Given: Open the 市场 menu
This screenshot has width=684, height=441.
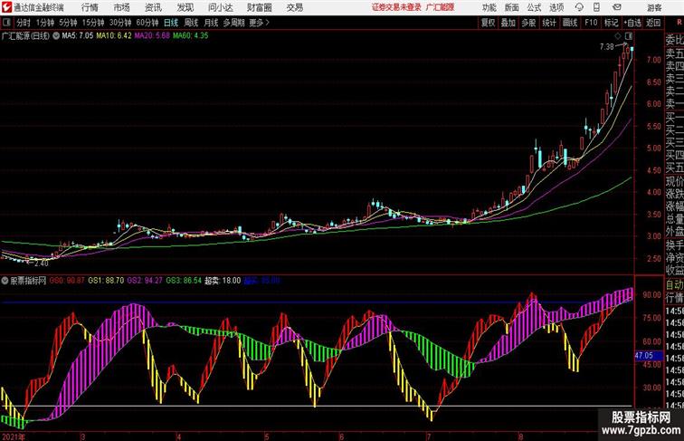Looking at the screenshot, I should (122, 7).
